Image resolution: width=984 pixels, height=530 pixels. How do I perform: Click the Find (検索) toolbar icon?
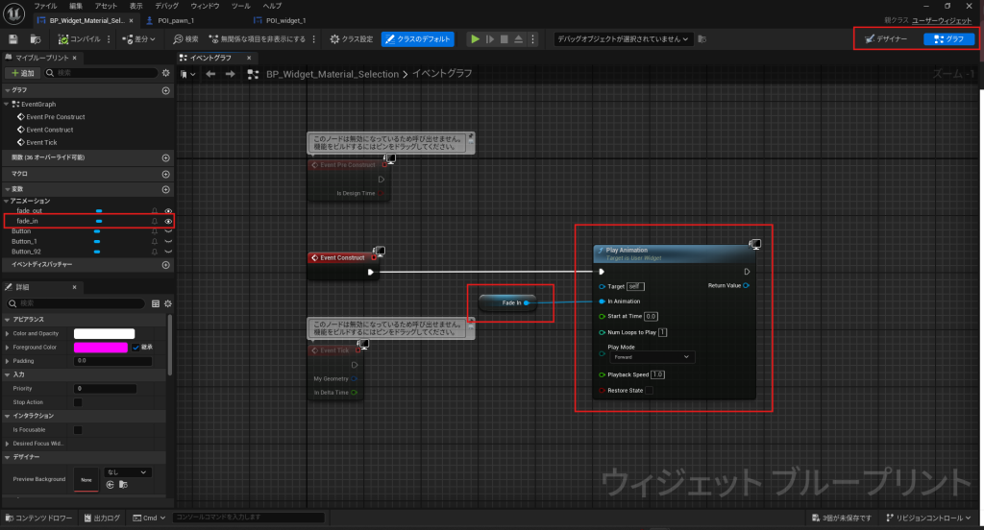tap(185, 39)
